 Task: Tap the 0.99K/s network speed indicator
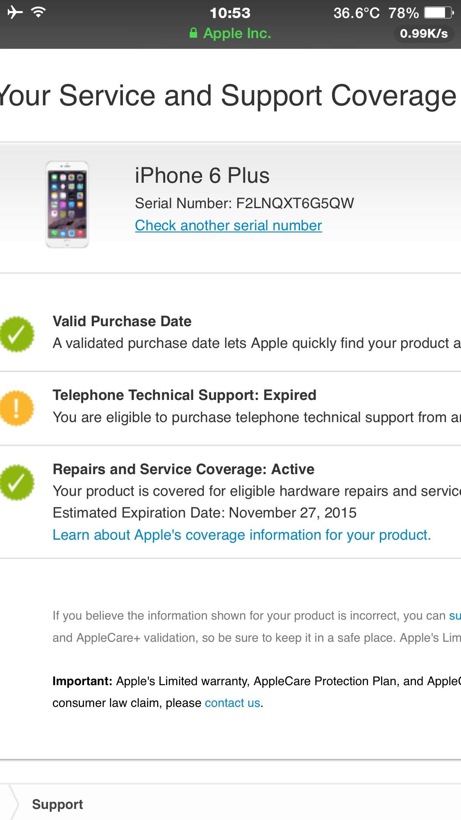pos(424,33)
